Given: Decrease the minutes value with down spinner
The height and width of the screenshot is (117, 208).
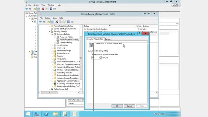Looking at the screenshot, I should 100,58.
